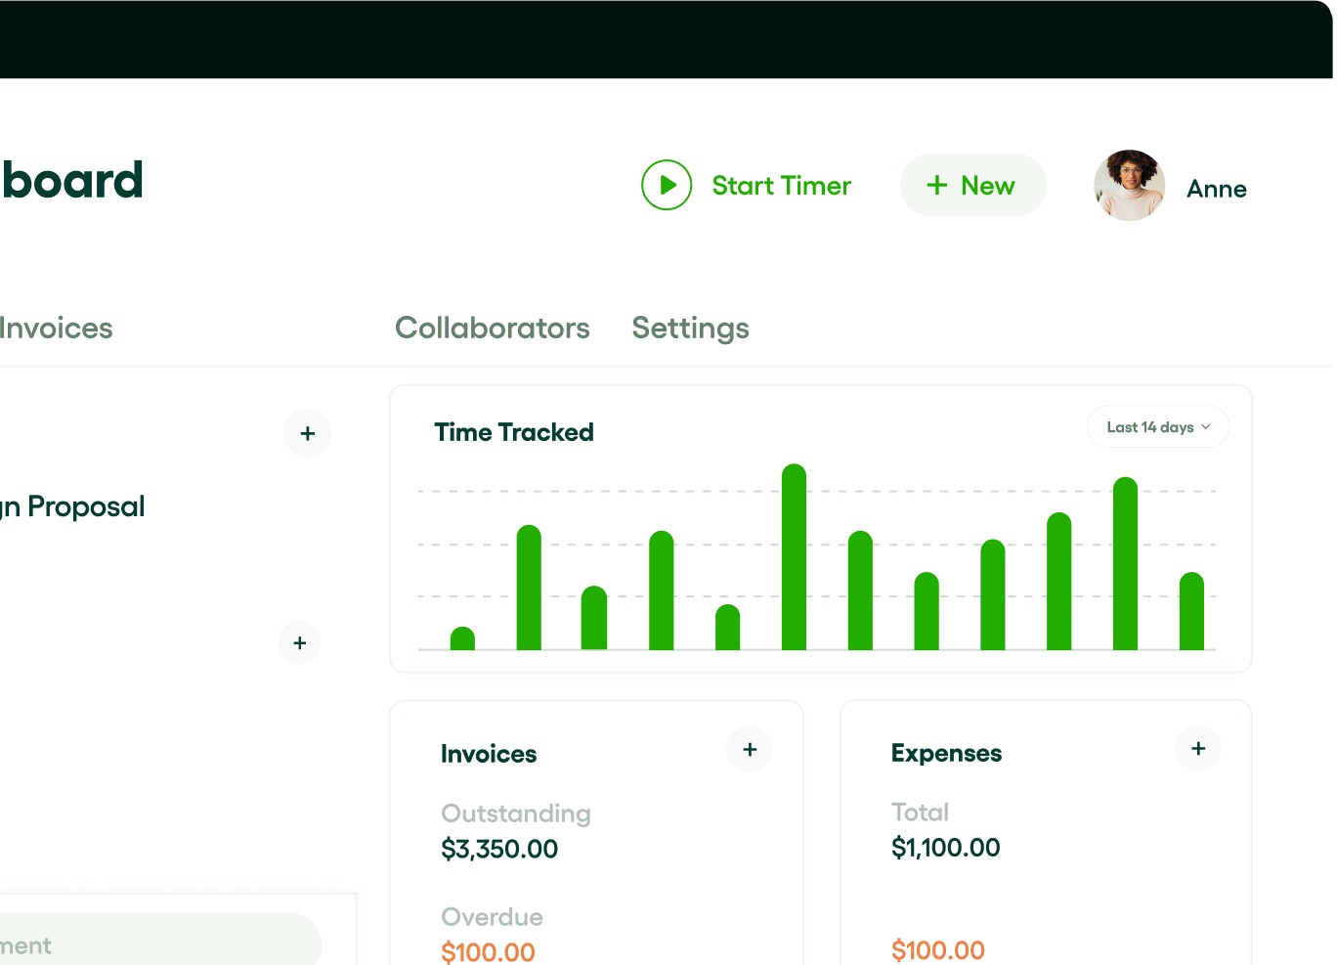The image size is (1337, 965).
Task: Click the plus icon on the Expenses card
Action: click(1197, 748)
